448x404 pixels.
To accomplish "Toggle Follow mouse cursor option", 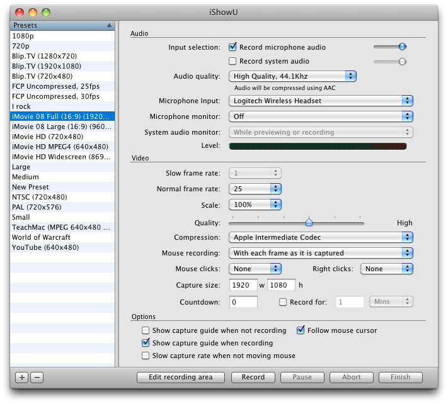I will [301, 330].
